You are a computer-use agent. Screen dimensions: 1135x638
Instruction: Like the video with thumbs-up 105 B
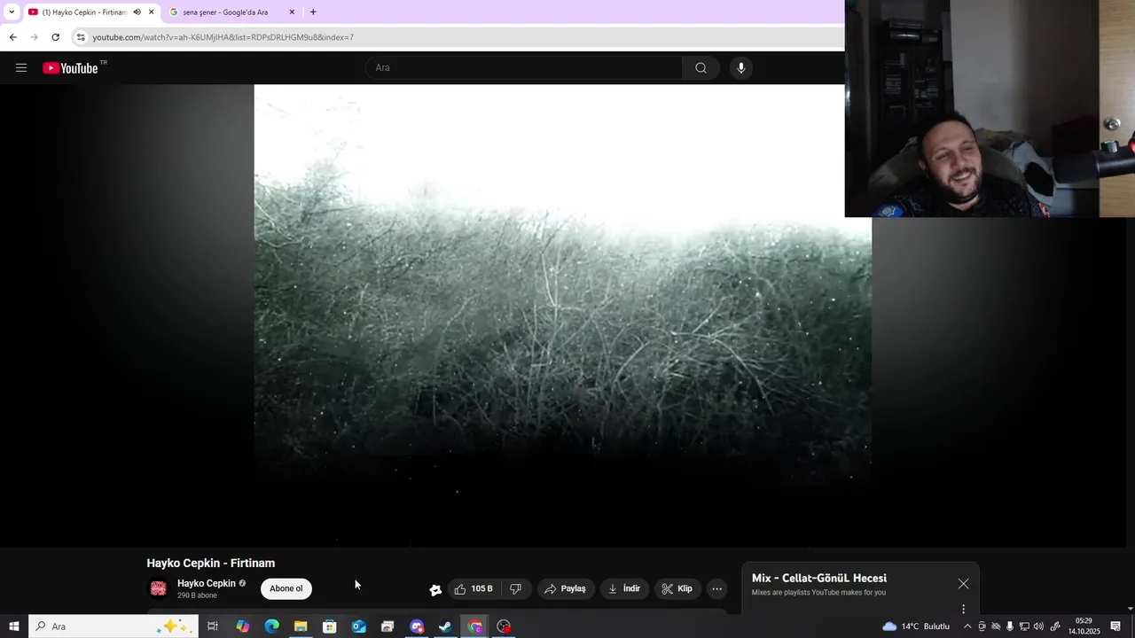pyautogui.click(x=473, y=589)
